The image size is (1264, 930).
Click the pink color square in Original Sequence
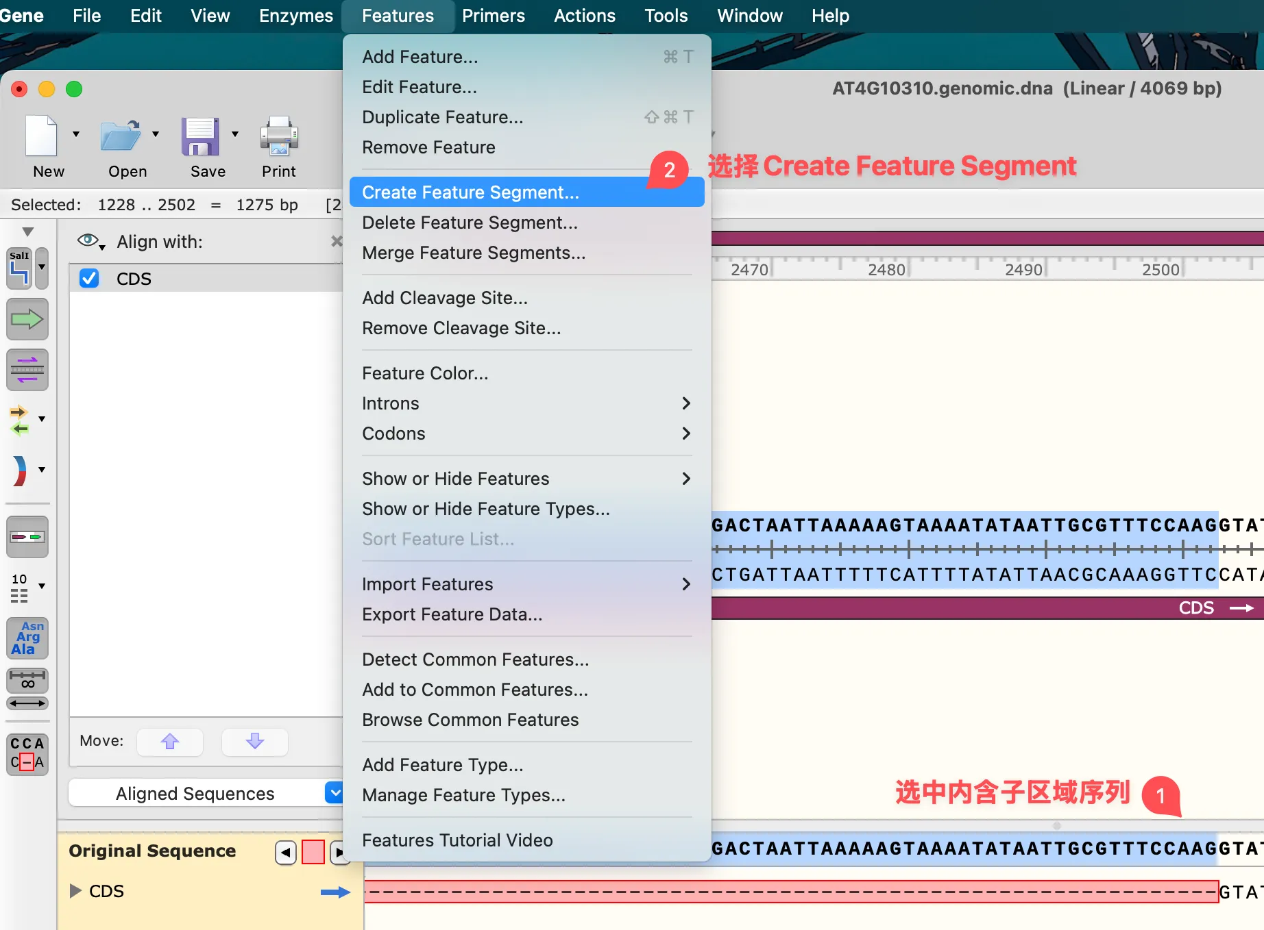(x=313, y=852)
